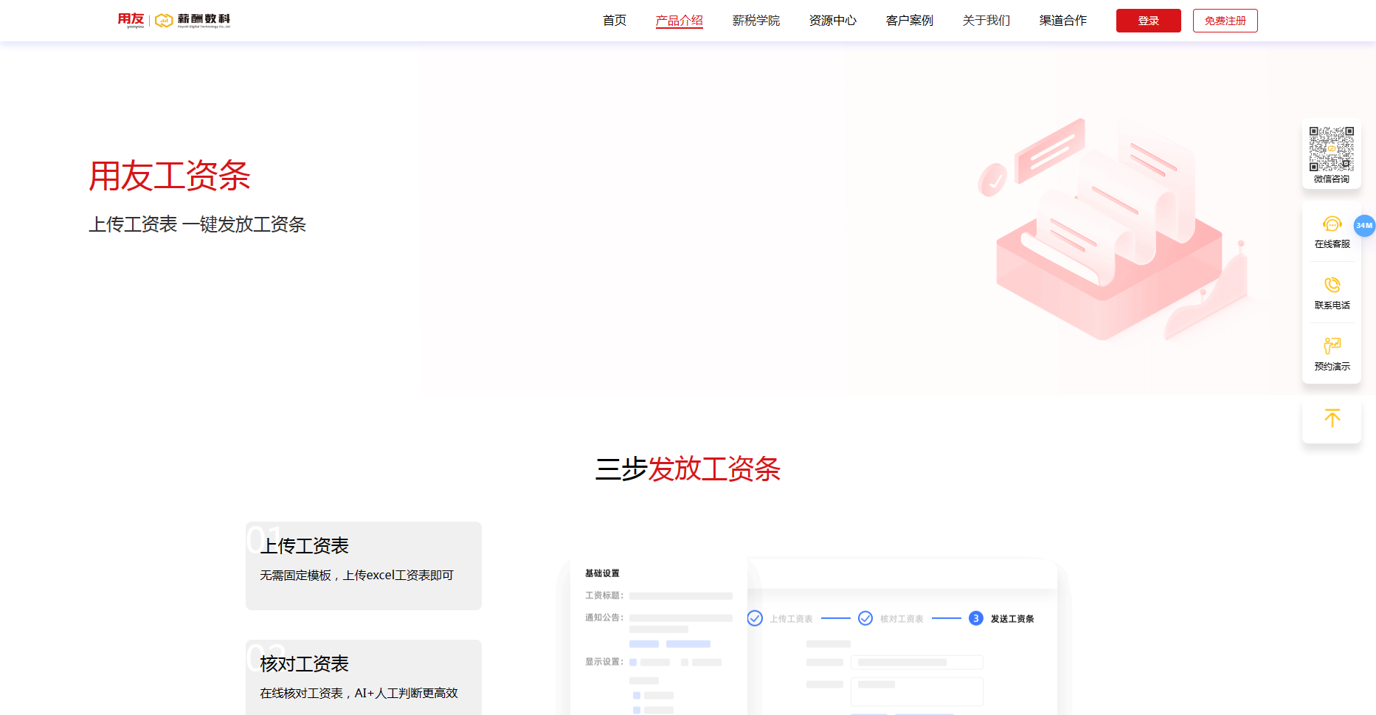The image size is (1376, 715).
Task: Click the 上传工资表 一键发放工资条 subtitle
Action: tap(197, 224)
